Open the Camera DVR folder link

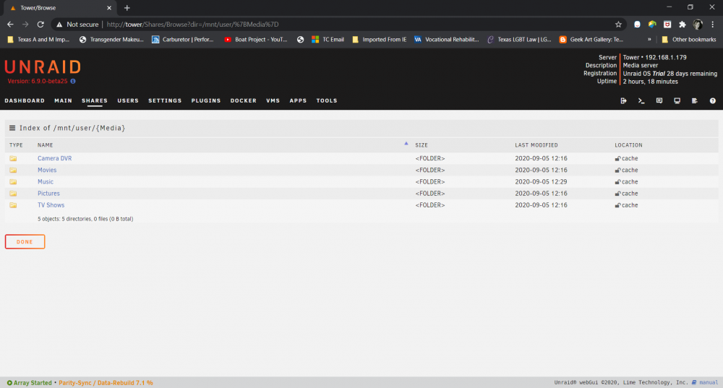pos(54,158)
